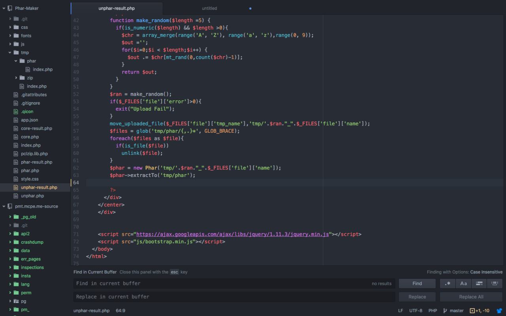Click the file icon beside .gitignore
The height and width of the screenshot is (316, 506).
click(16, 103)
